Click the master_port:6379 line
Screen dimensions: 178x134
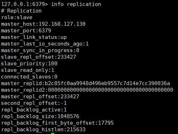click(26, 31)
